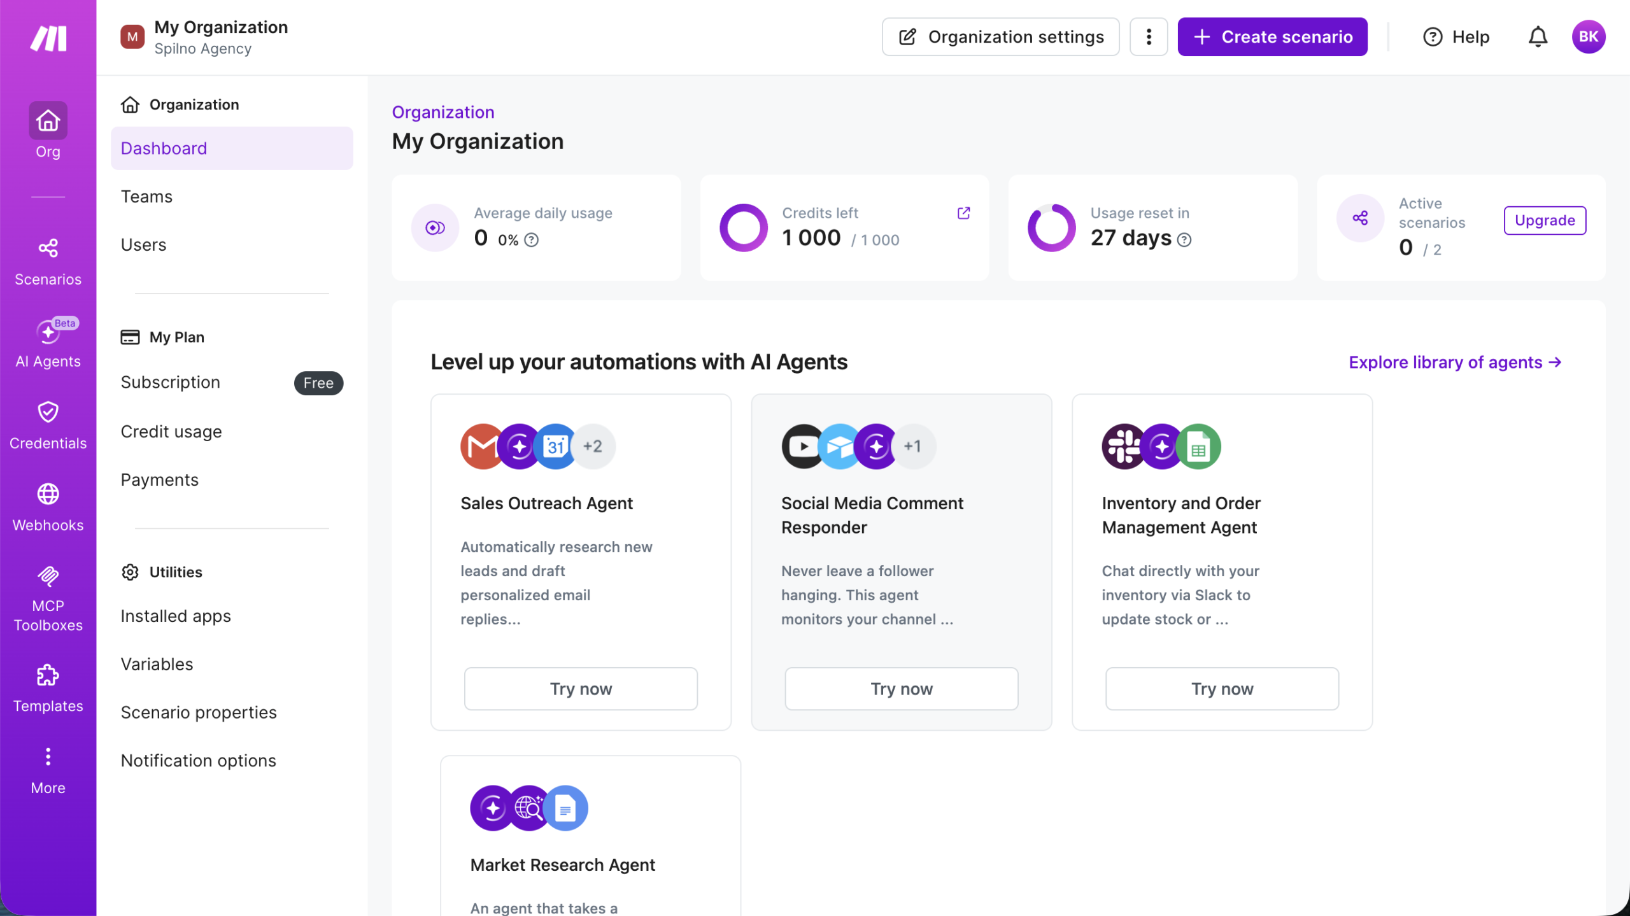The width and height of the screenshot is (1630, 916).
Task: Open Credentials in the sidebar
Action: (48, 425)
